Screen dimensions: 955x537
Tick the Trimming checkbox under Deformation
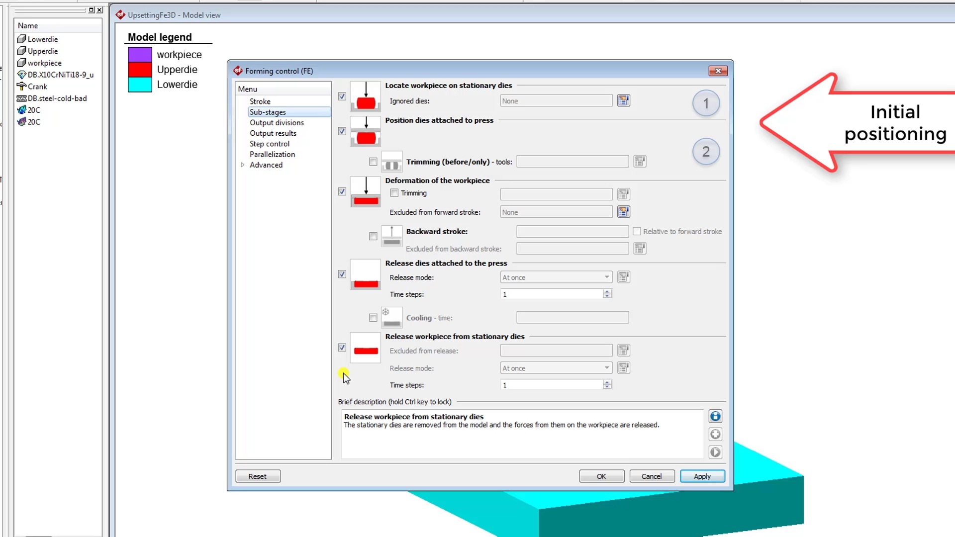[x=394, y=193]
